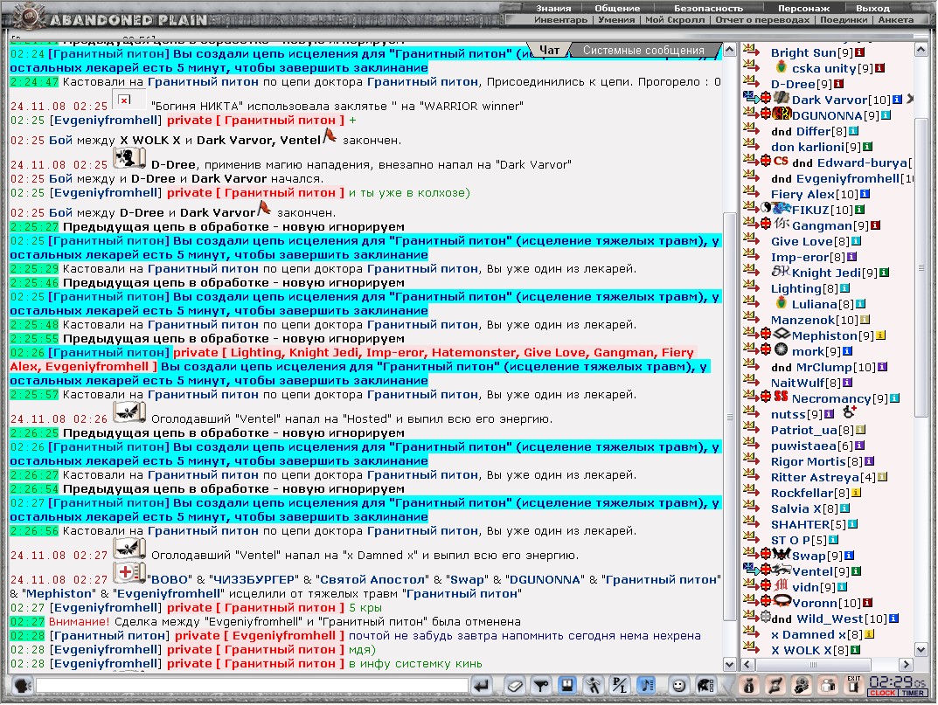
Task: Send message with the Enter arrow button
Action: 482,685
